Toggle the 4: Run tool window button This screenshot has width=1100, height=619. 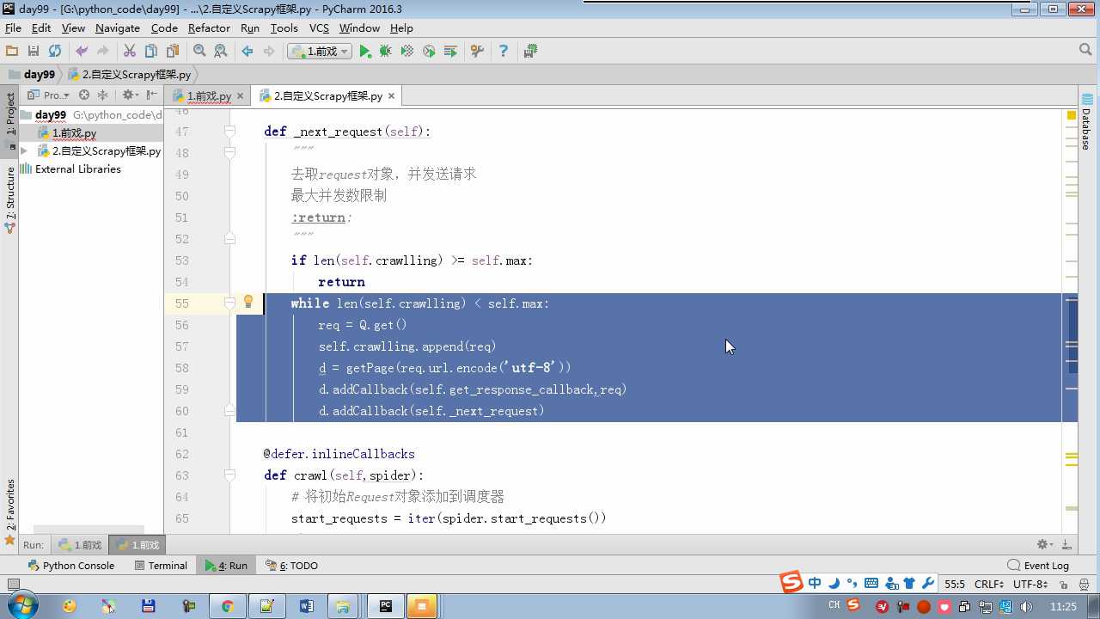226,566
